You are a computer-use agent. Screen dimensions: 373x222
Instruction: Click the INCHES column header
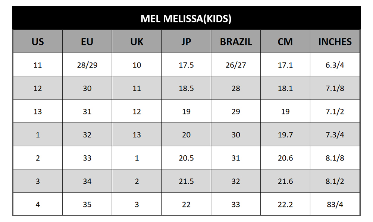pyautogui.click(x=335, y=42)
